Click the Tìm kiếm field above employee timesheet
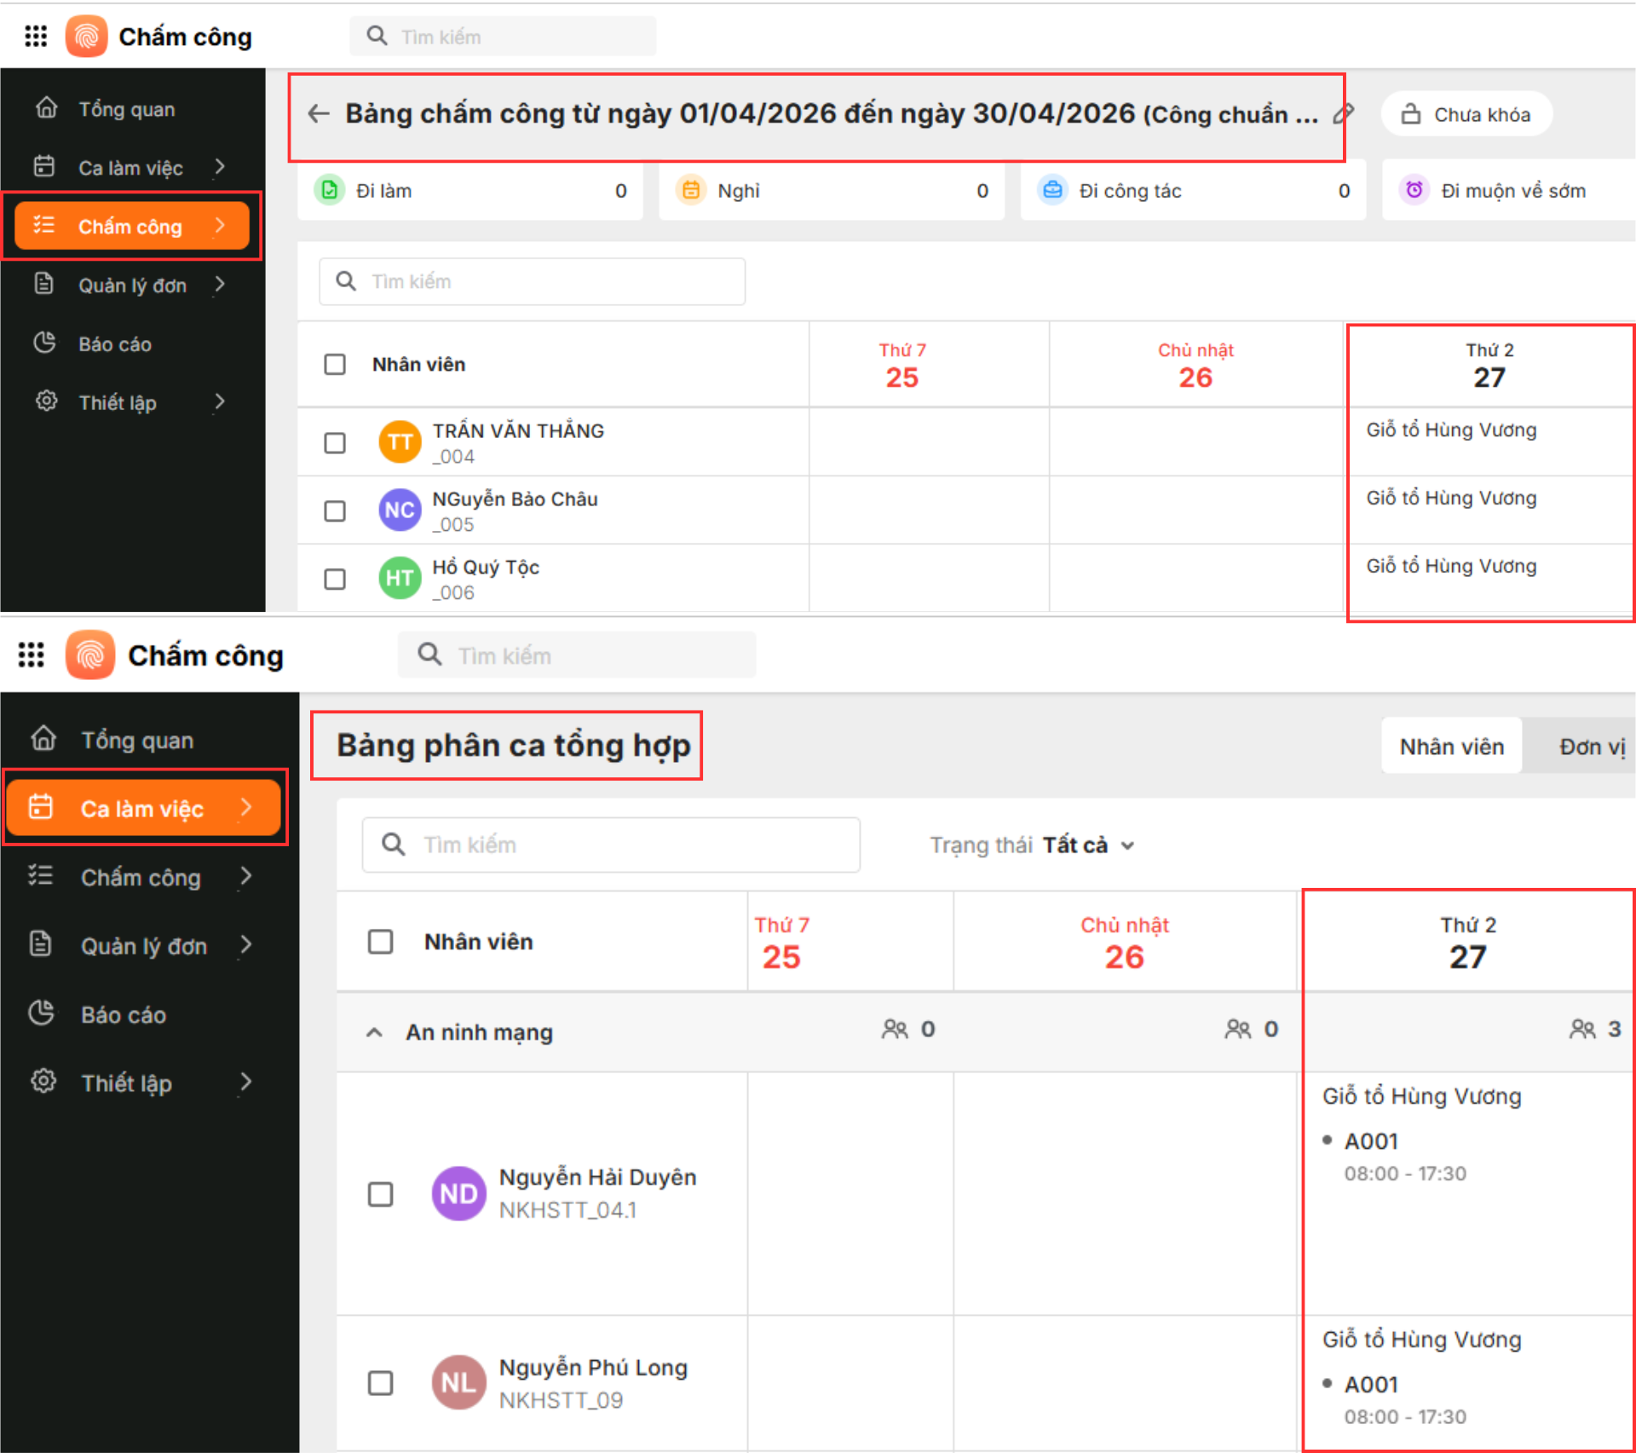The image size is (1636, 1453). coord(532,281)
